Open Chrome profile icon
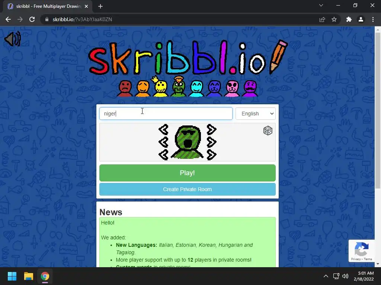Image resolution: width=381 pixels, height=285 pixels. click(361, 19)
